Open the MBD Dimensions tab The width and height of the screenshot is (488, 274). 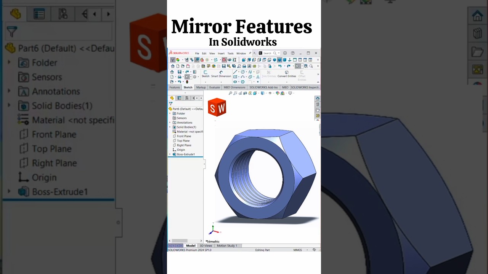click(234, 87)
